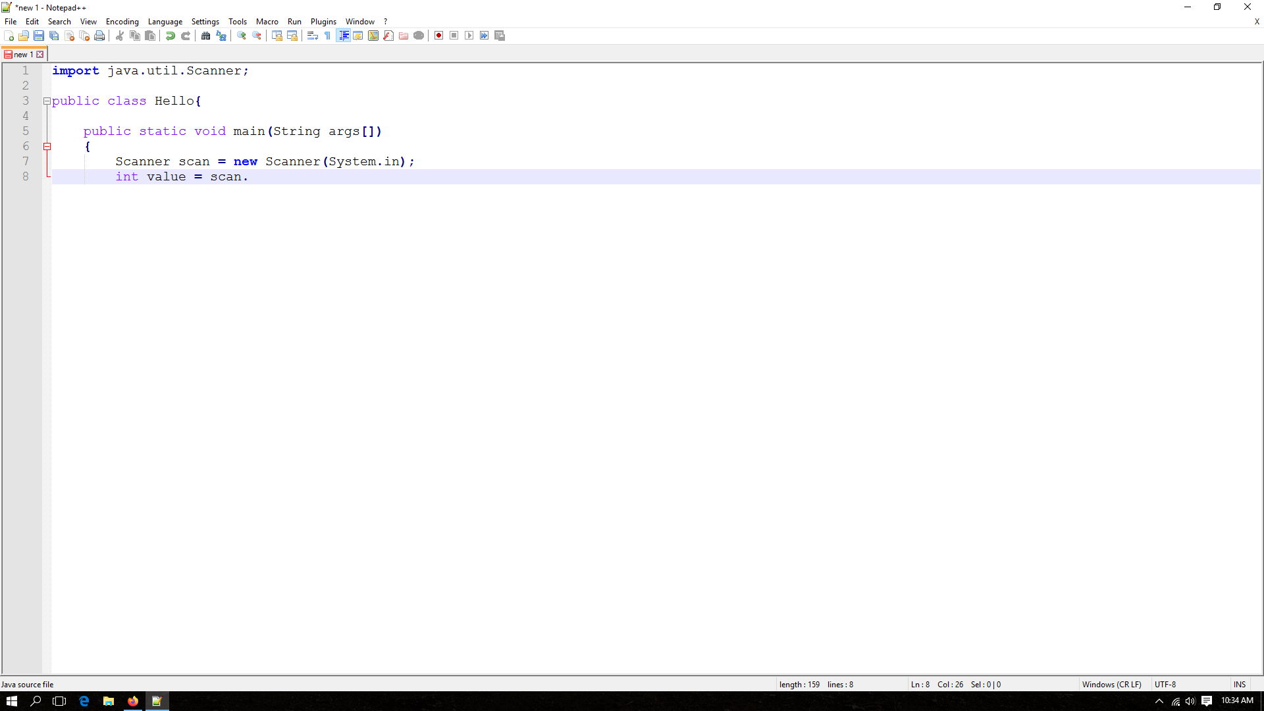The image size is (1264, 711).
Task: Show the Document Map panel
Action: point(373,36)
